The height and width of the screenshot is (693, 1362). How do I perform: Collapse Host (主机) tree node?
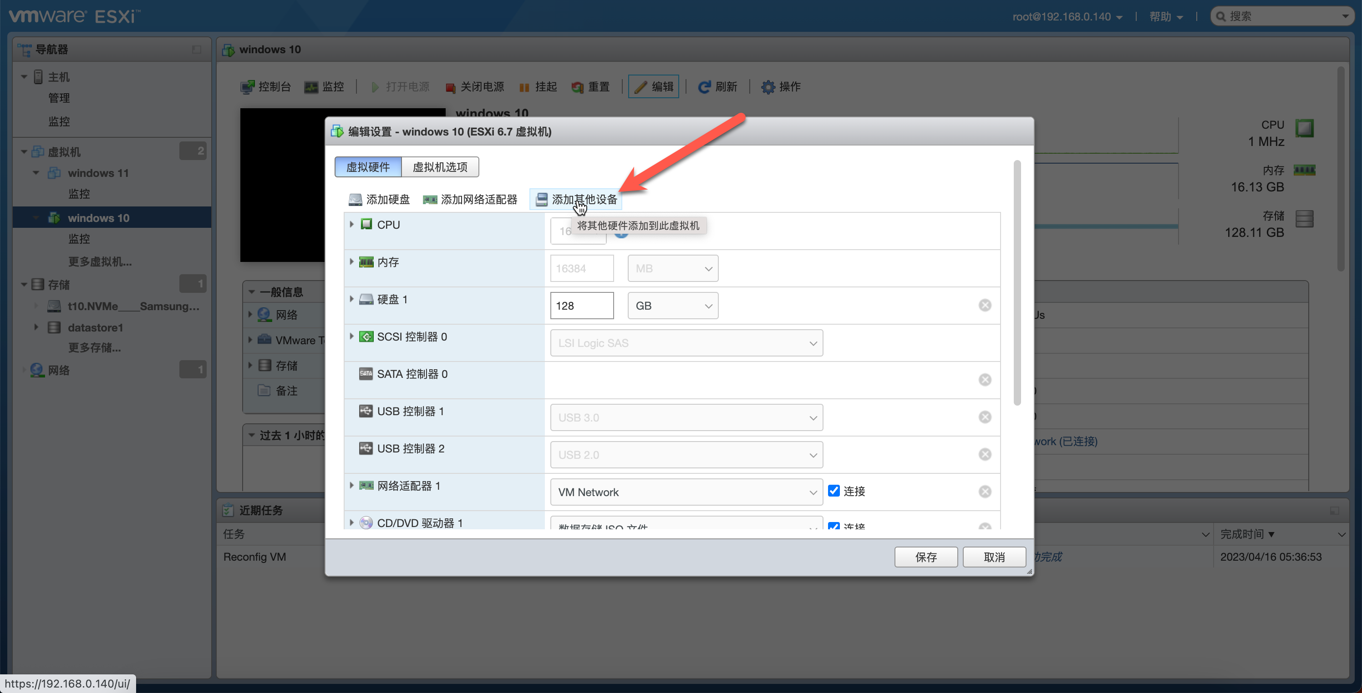click(24, 77)
